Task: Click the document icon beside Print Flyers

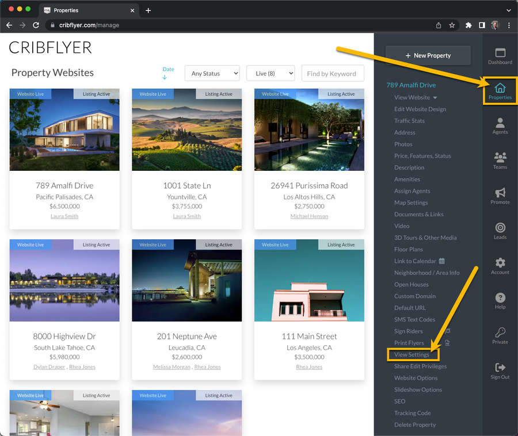Action: click(447, 343)
